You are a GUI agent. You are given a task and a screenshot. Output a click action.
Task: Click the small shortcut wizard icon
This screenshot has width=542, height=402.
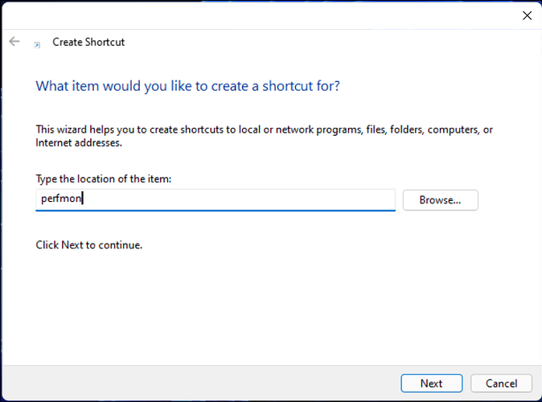37,44
